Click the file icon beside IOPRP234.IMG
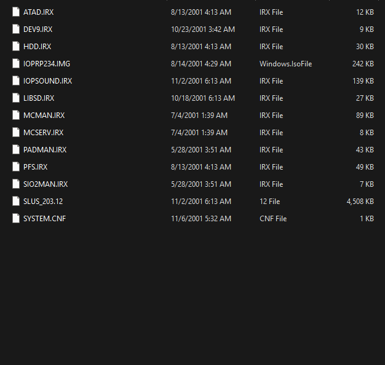Screen dimensions: 385x365 click(16, 63)
